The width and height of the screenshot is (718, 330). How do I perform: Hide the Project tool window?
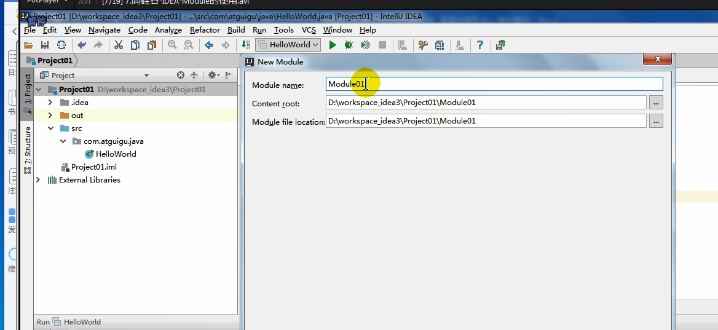[x=229, y=75]
